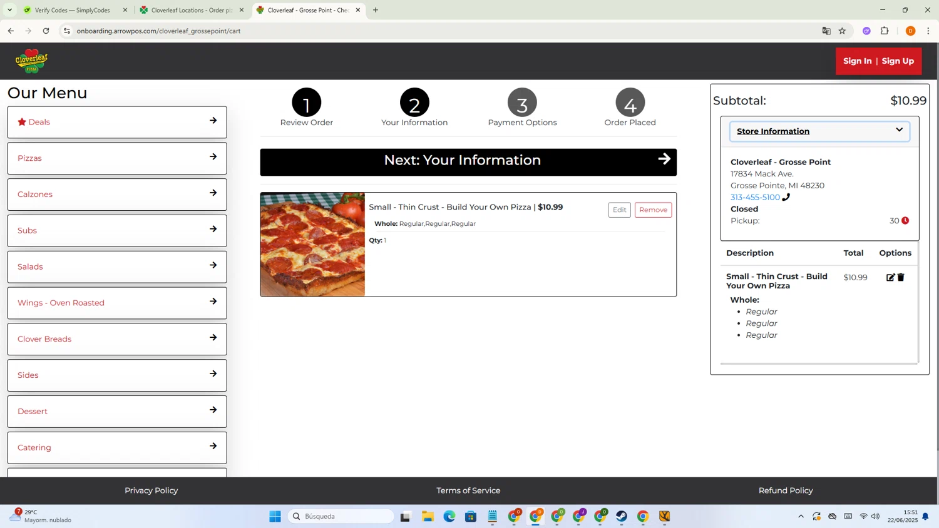Viewport: 939px width, 528px height.
Task: Open the Sides menu category
Action: [117, 375]
